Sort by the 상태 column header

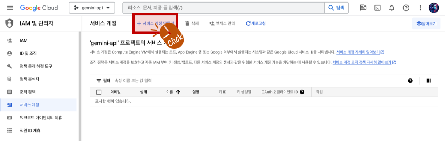click(x=144, y=92)
